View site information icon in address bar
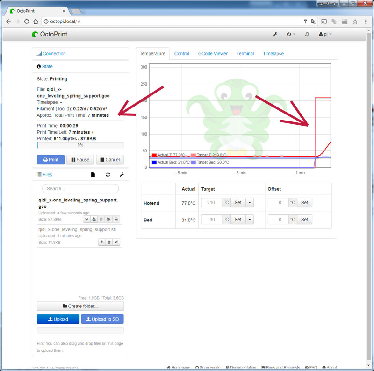The width and height of the screenshot is (374, 371). [46, 21]
